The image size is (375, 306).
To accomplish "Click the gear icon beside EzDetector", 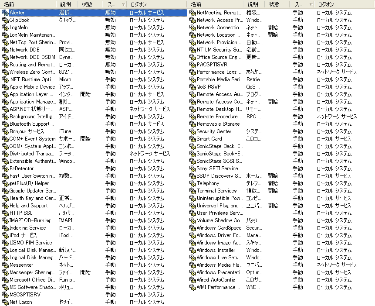I will pyautogui.click(x=5, y=168).
